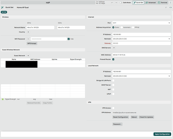Image resolution: width=173 pixels, height=139 pixels.
Task: Enable the DHCP Server checkbox
Action: coord(113,85)
